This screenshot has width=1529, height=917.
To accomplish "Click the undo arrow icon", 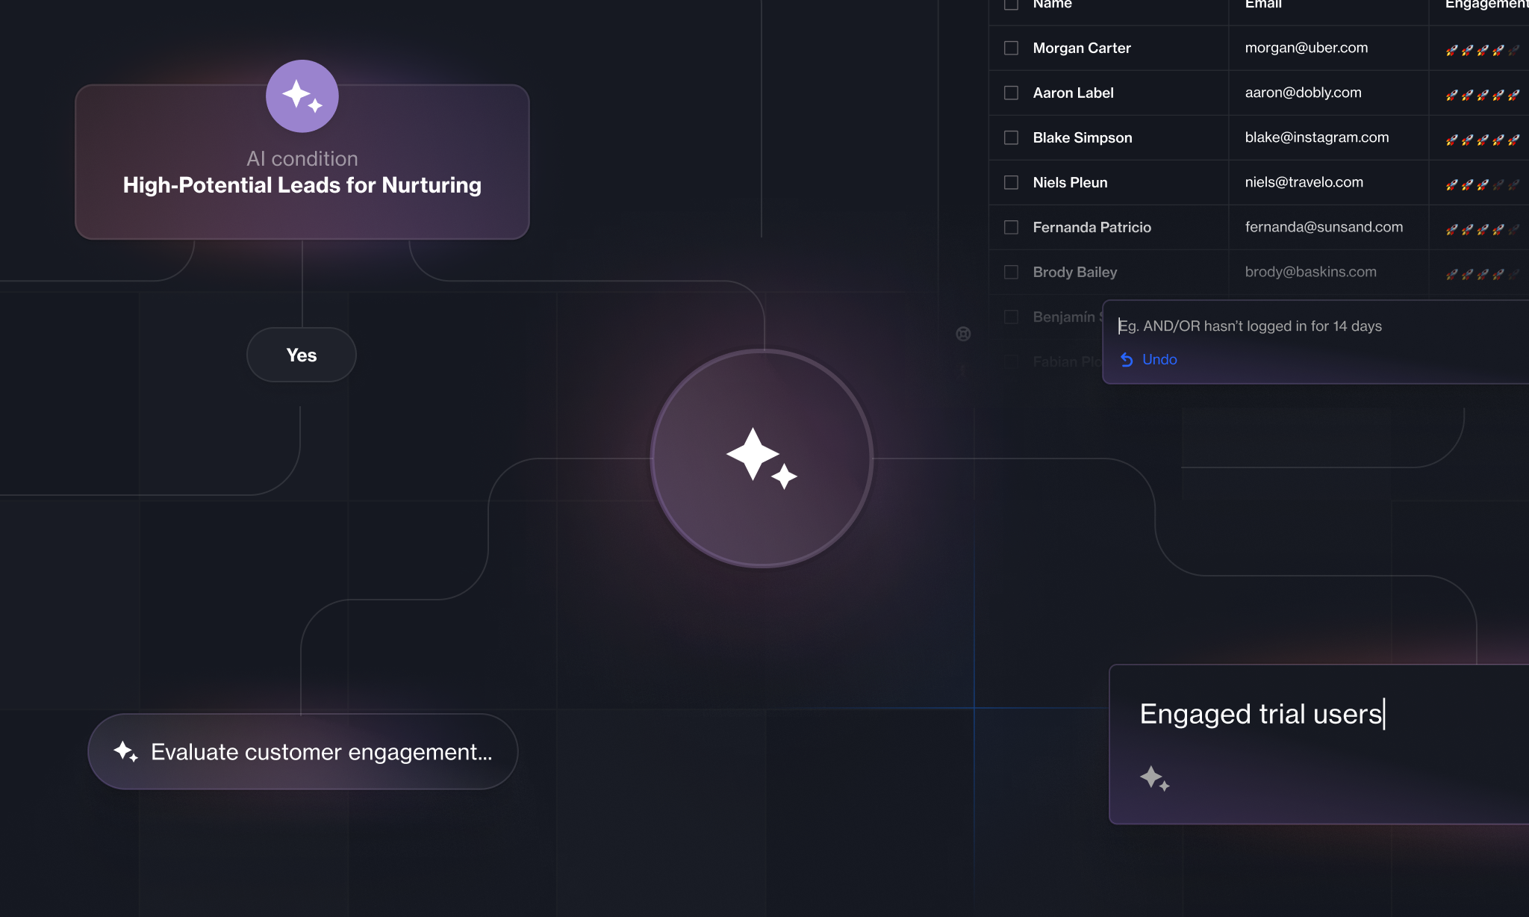I will pos(1127,360).
